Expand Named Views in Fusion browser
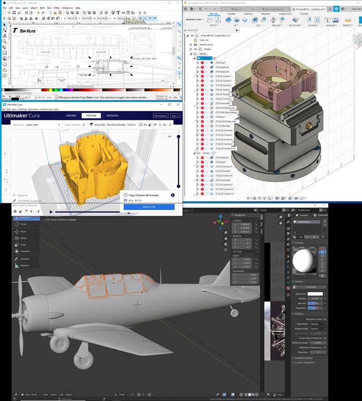This screenshot has height=401, width=362. click(x=191, y=45)
